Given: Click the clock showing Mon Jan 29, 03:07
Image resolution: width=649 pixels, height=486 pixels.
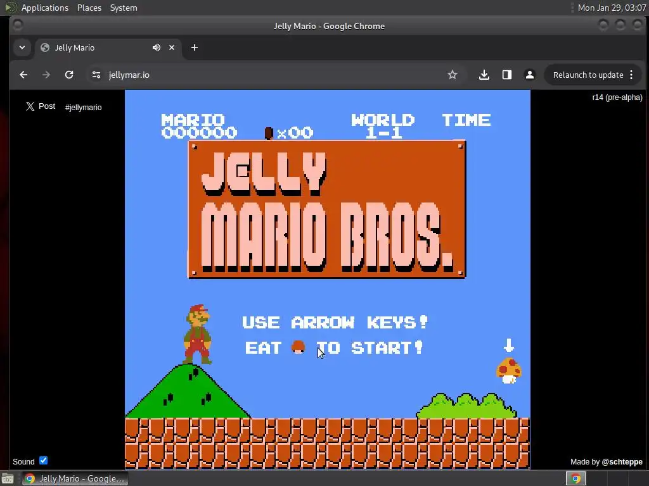Looking at the screenshot, I should (x=612, y=8).
